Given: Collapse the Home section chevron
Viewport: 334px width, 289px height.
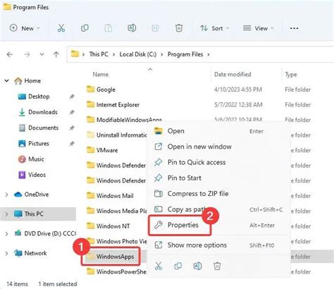Looking at the screenshot, I should click(6, 81).
